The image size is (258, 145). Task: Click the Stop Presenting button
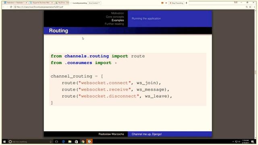click(176, 3)
